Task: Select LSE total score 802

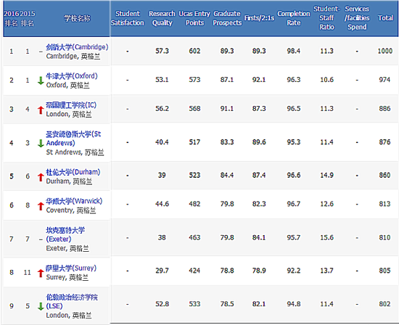Action: [x=384, y=304]
